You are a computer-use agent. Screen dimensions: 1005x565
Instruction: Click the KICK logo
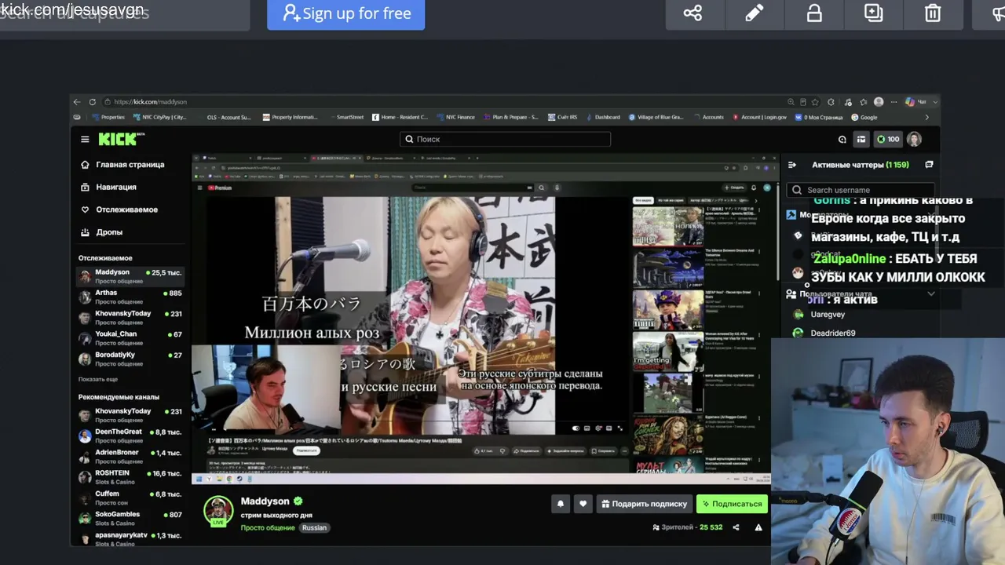click(121, 139)
